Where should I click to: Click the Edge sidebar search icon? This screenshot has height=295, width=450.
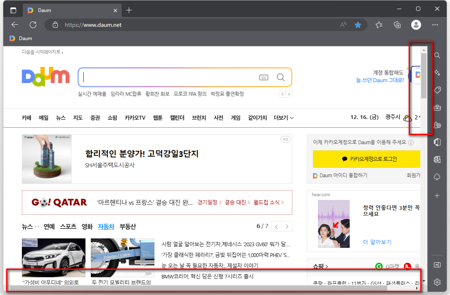click(437, 55)
